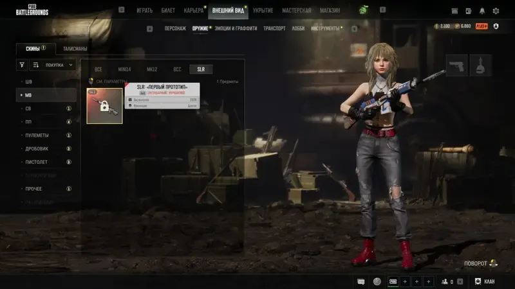Open the chat bubble icon
515x289 pixels.
click(361, 281)
